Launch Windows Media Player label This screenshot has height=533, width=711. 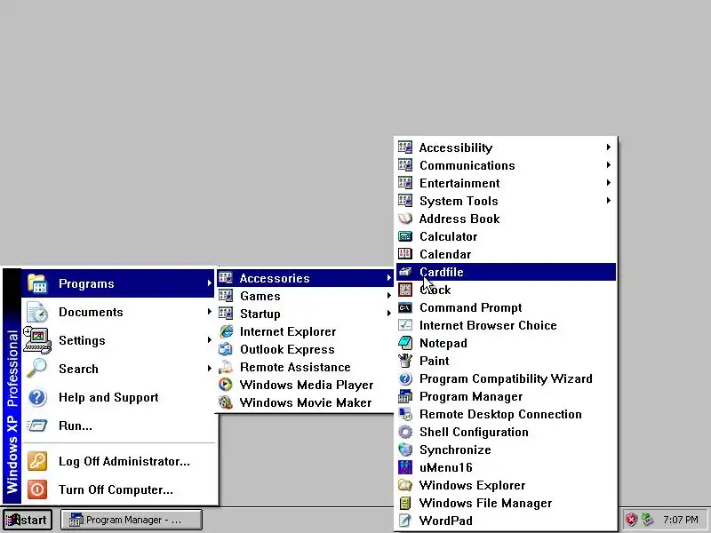coord(307,385)
